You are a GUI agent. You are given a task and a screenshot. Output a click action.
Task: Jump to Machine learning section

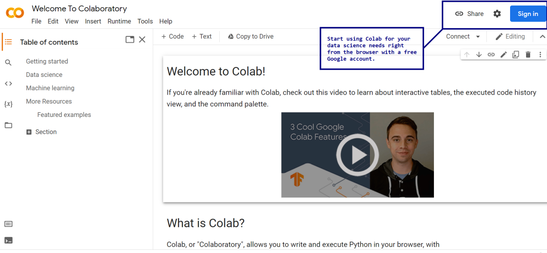(x=50, y=88)
